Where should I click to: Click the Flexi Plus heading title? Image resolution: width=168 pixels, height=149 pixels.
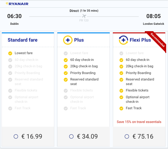(140, 40)
